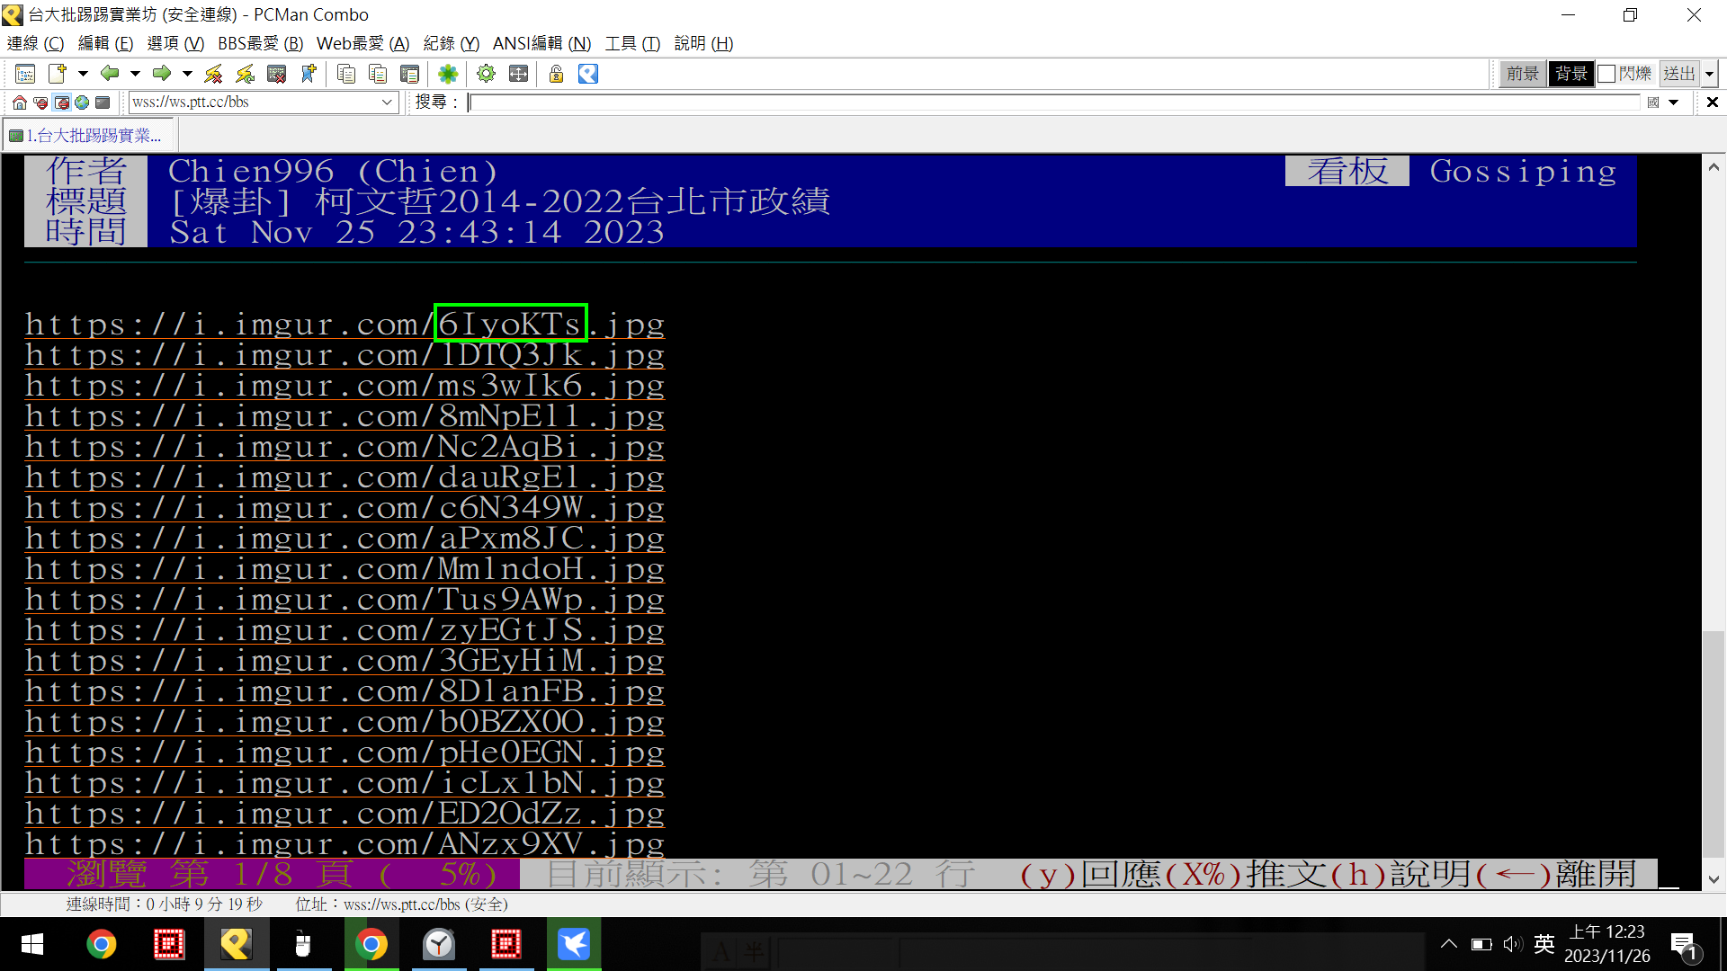Toggle fullscreen with the move-arrows icon
The image size is (1727, 971).
click(519, 74)
